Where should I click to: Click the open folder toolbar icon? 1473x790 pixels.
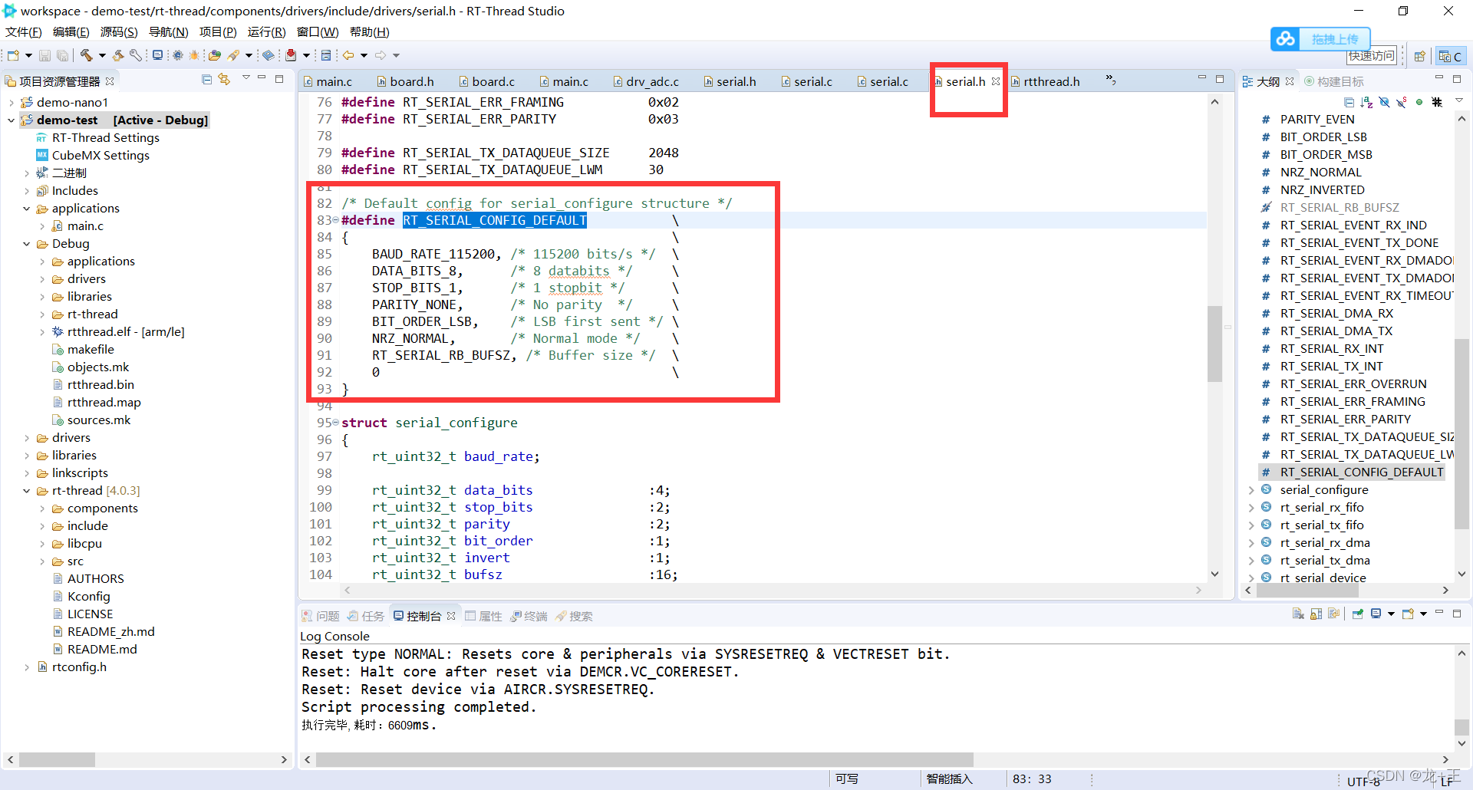pyautogui.click(x=215, y=55)
